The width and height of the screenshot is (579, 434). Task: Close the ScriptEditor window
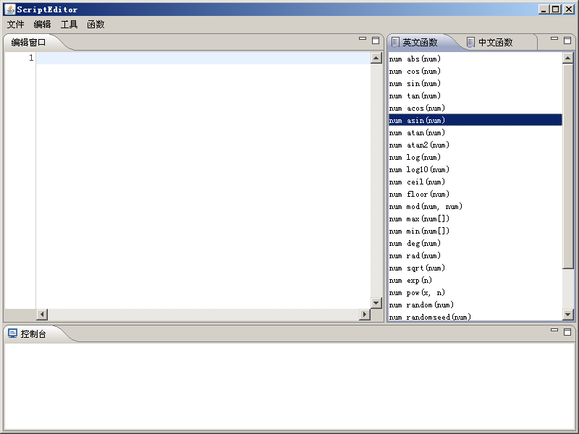tap(569, 9)
